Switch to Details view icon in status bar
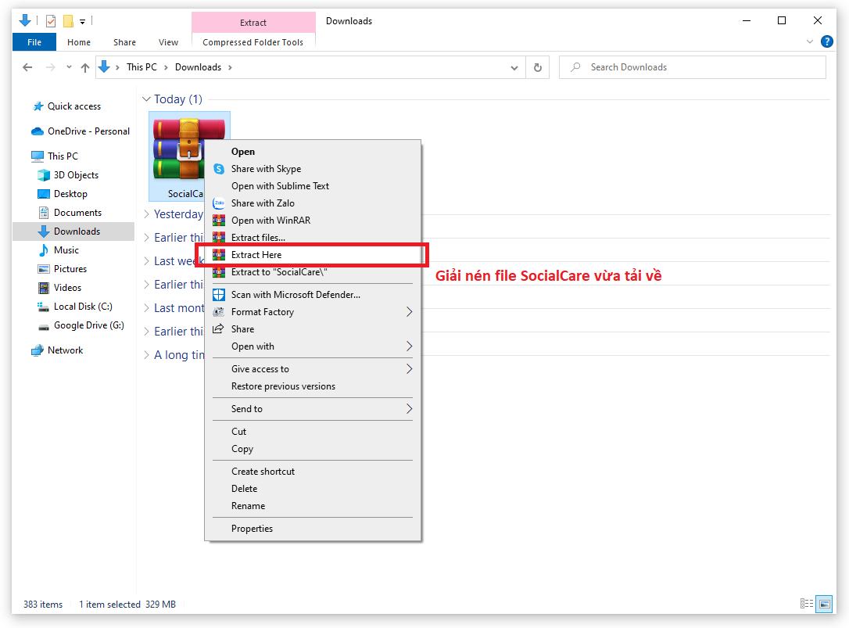Screen dimensions: 849x628 coord(807,604)
